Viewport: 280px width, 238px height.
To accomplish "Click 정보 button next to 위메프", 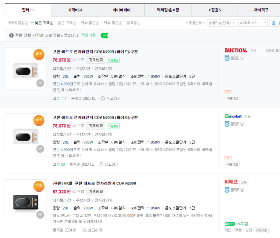I will tap(243, 182).
